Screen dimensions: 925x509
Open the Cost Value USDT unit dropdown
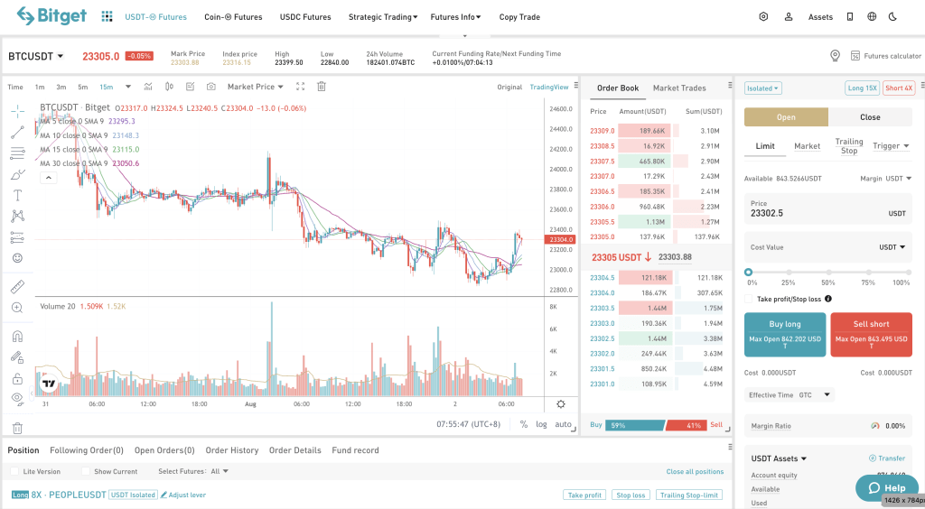coord(892,247)
